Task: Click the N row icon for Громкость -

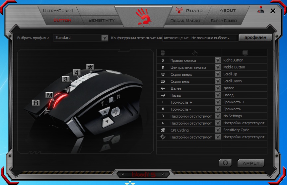Action: tap(163, 109)
